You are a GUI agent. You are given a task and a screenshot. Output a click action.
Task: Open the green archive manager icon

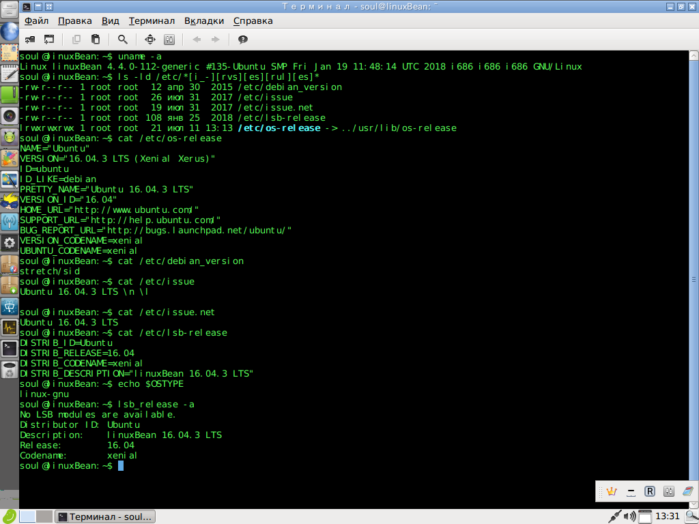coord(9,94)
